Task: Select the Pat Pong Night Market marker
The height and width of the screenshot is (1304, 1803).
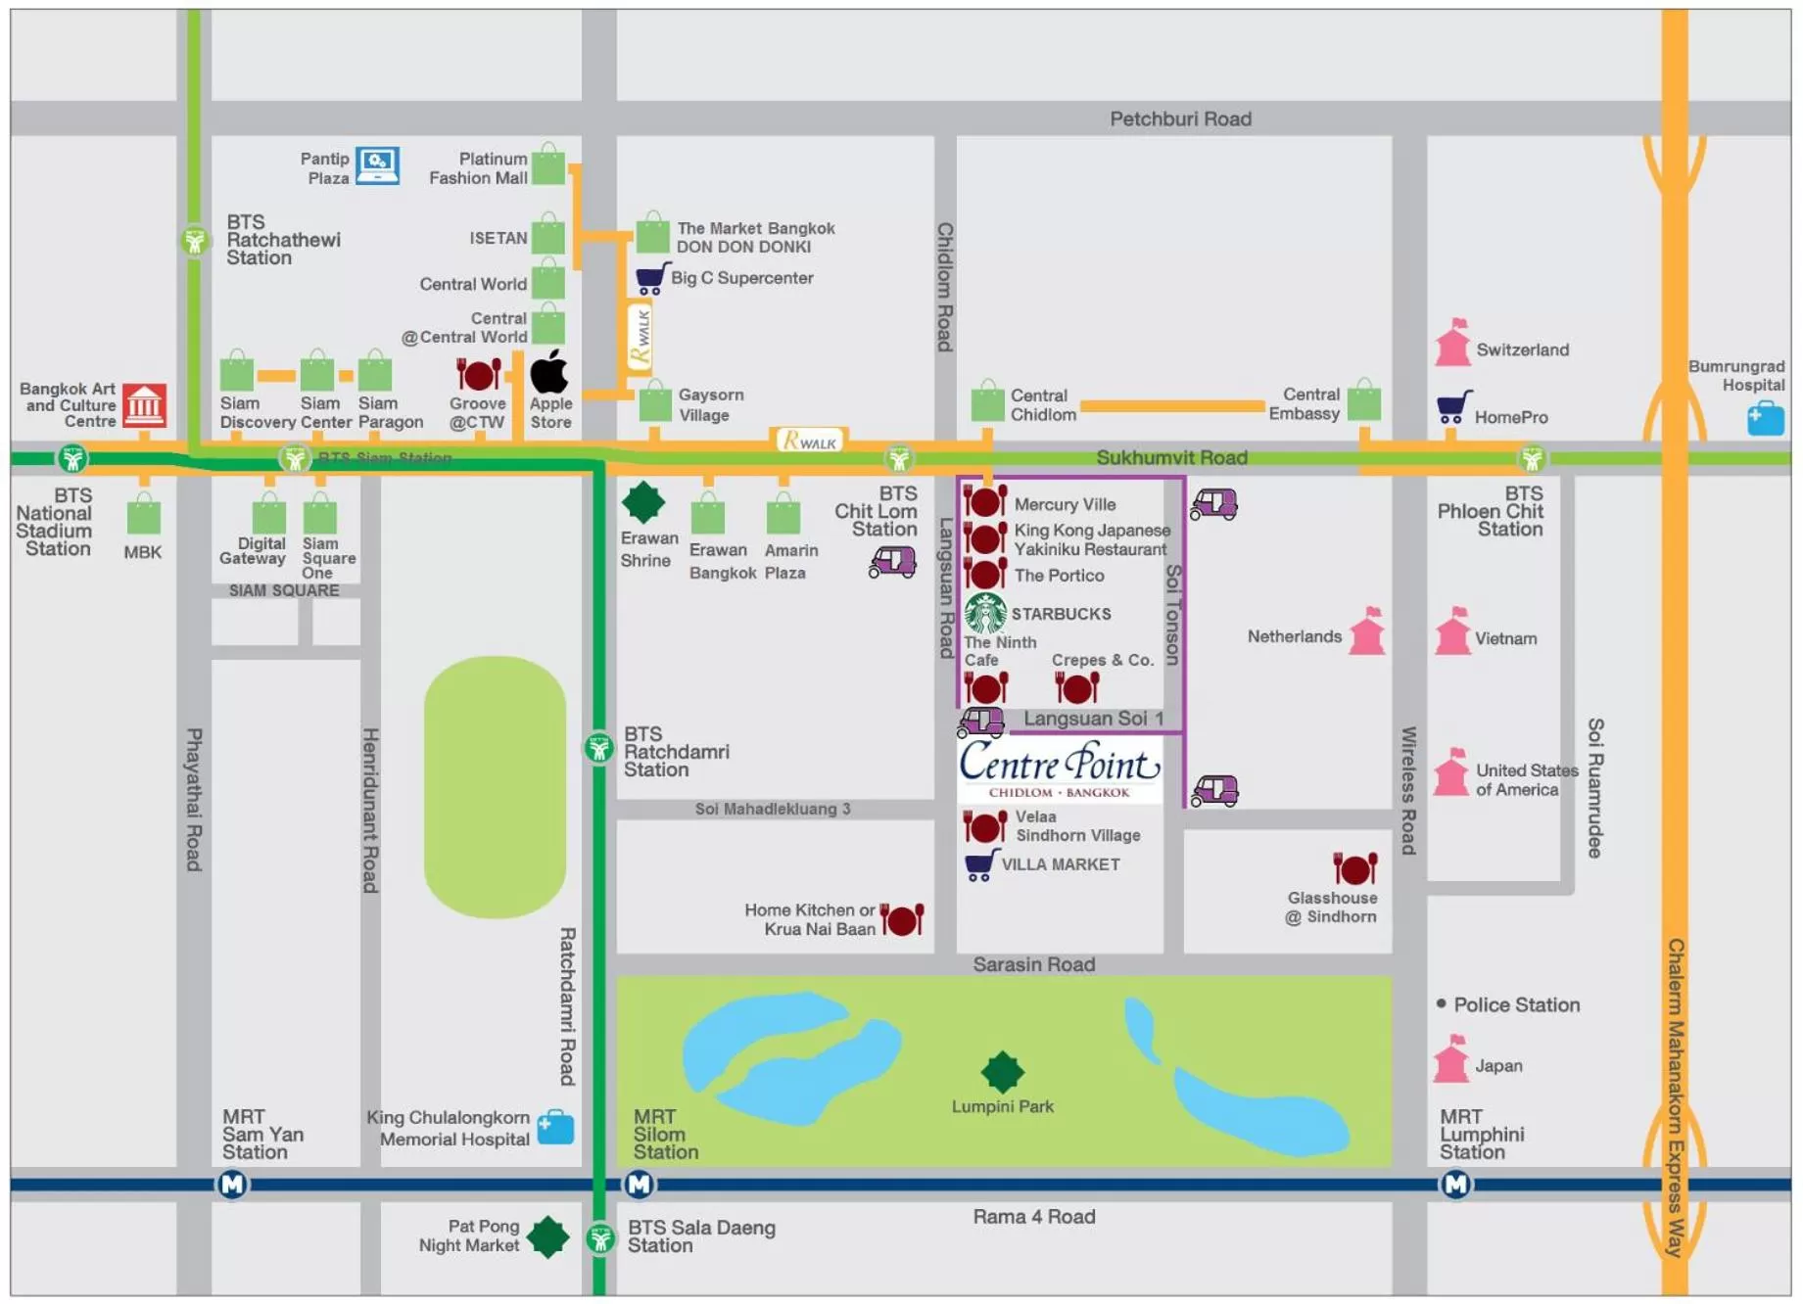Action: [x=547, y=1236]
